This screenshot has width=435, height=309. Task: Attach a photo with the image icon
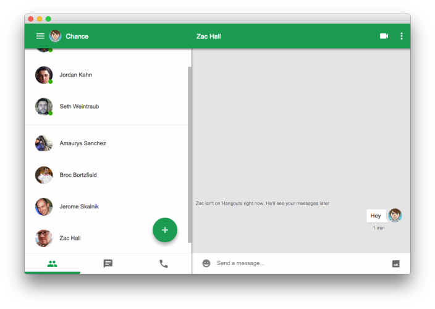click(x=396, y=263)
